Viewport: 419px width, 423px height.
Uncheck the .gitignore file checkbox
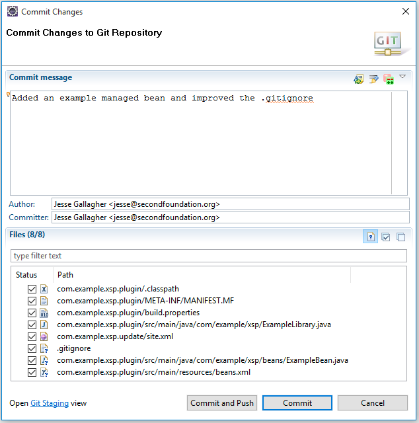(x=32, y=348)
